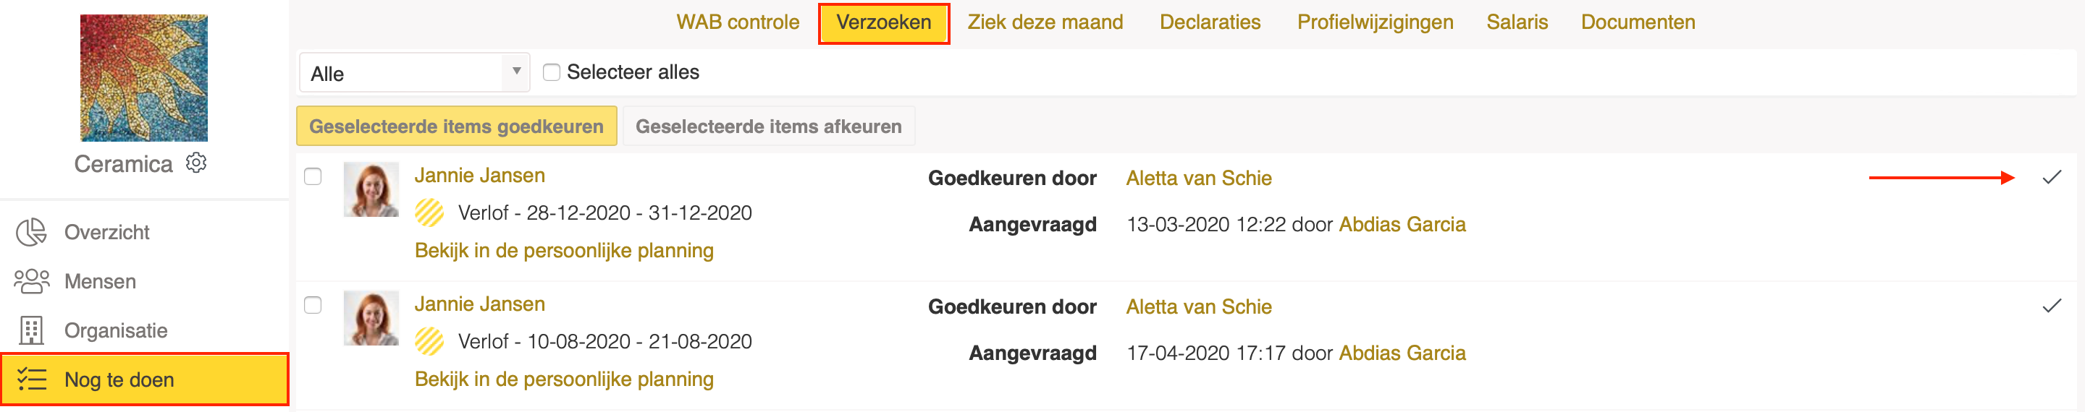The image size is (2085, 412).
Task: Select checkbox for leave request 10-08-2020
Action: 313,305
